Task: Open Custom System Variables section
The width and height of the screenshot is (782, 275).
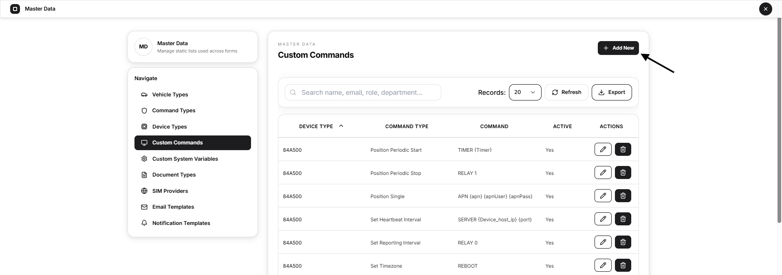Action: click(193, 159)
